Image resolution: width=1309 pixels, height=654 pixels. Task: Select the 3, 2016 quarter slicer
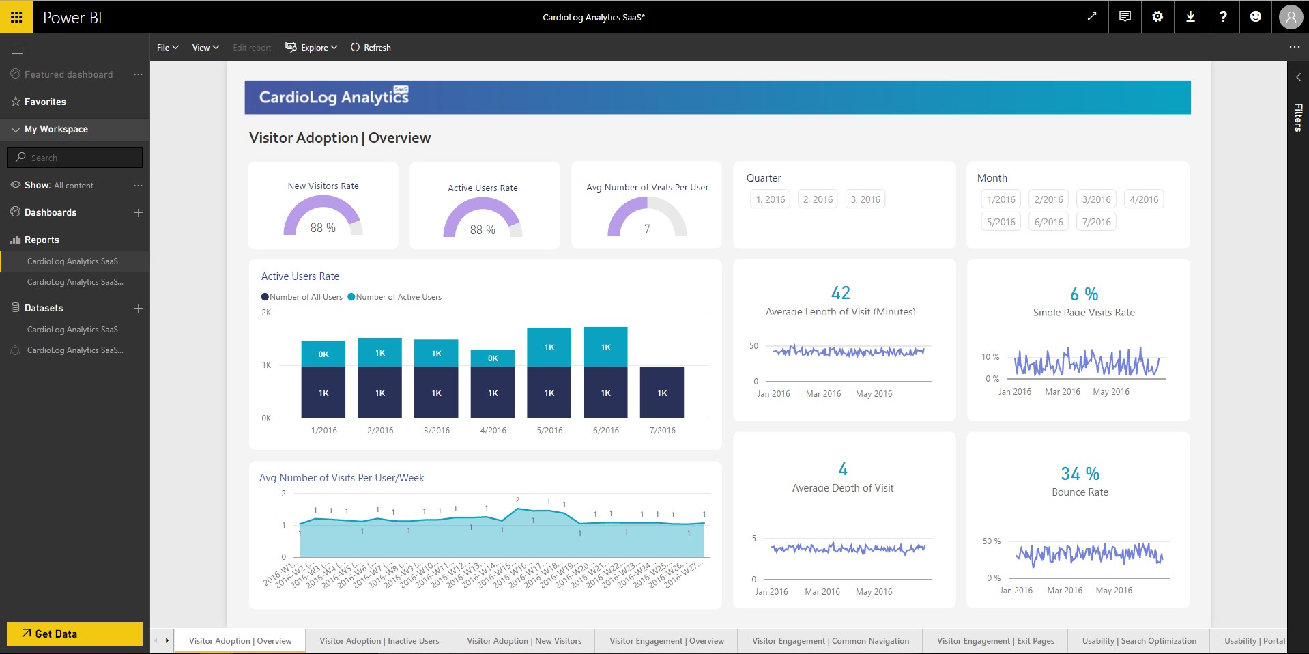click(x=865, y=199)
